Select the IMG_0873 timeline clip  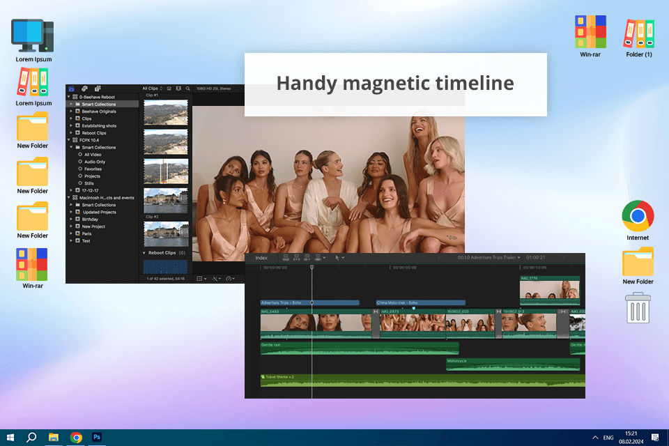pyautogui.click(x=413, y=324)
